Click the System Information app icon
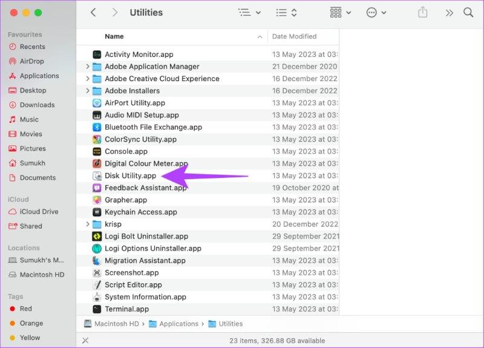The width and height of the screenshot is (484, 348). coord(97,297)
